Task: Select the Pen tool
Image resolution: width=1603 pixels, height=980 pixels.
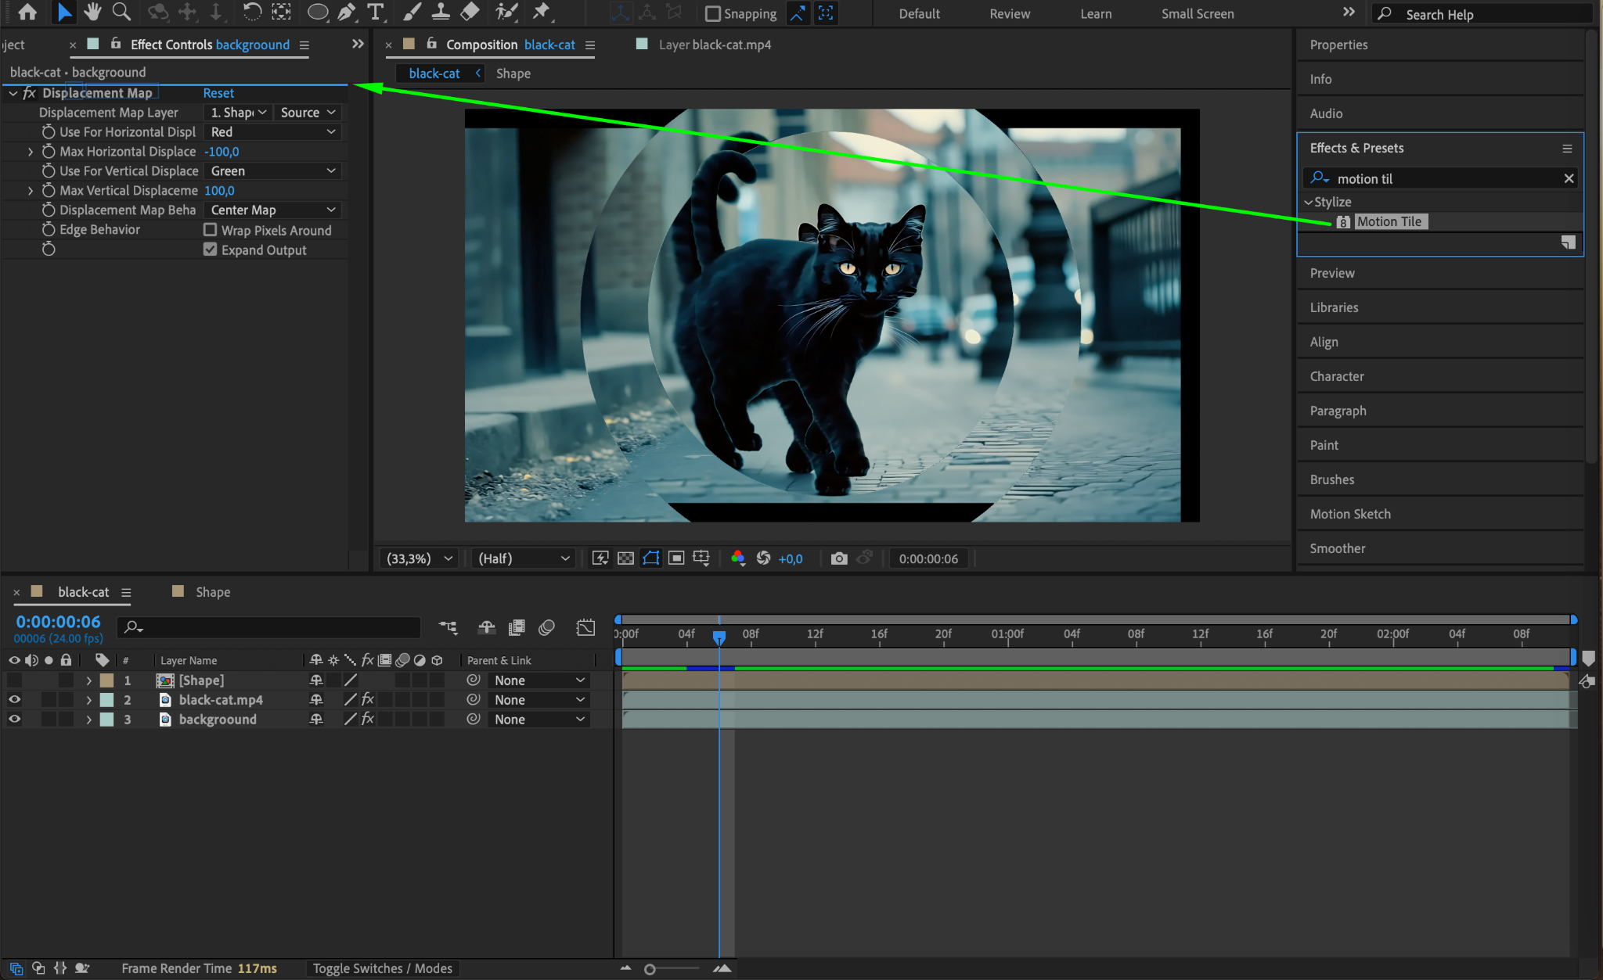Action: (347, 12)
